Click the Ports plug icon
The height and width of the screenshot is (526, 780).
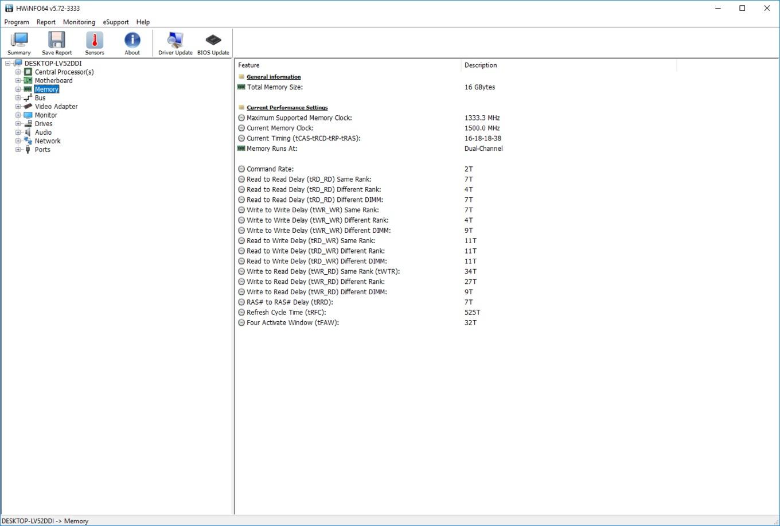coord(28,150)
